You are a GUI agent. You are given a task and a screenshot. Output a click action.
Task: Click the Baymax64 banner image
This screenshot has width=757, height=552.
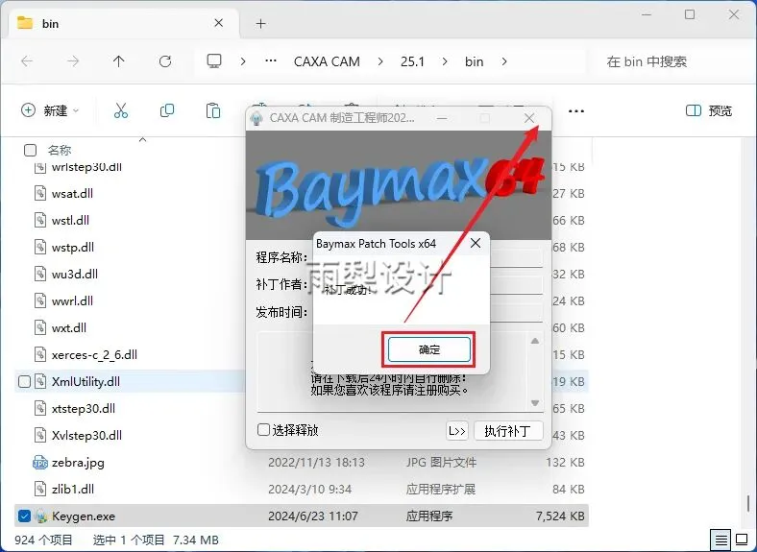(399, 185)
